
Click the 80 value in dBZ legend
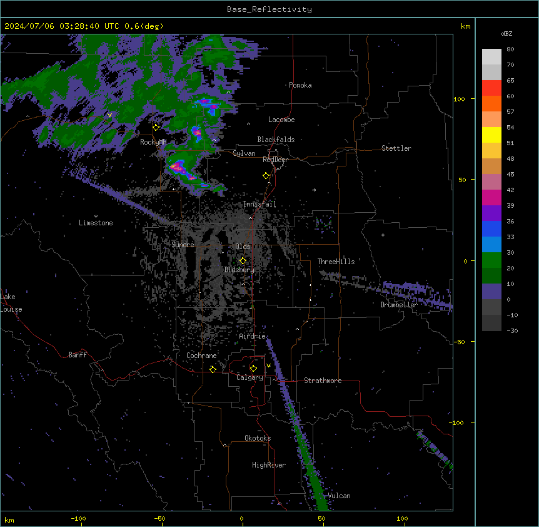click(510, 49)
